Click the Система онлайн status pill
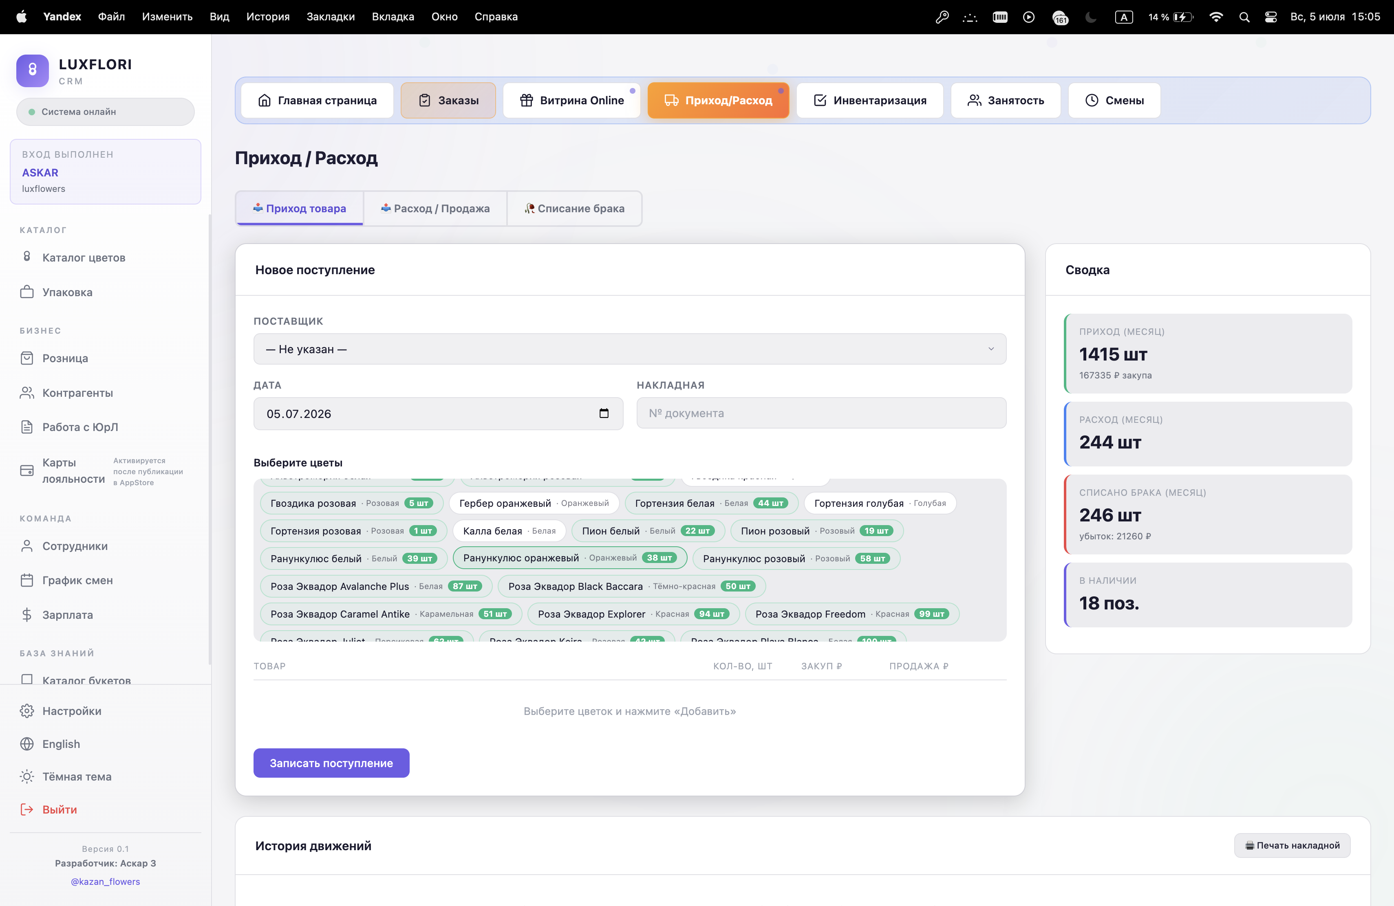Screen dimensions: 1394x906 click(106, 111)
